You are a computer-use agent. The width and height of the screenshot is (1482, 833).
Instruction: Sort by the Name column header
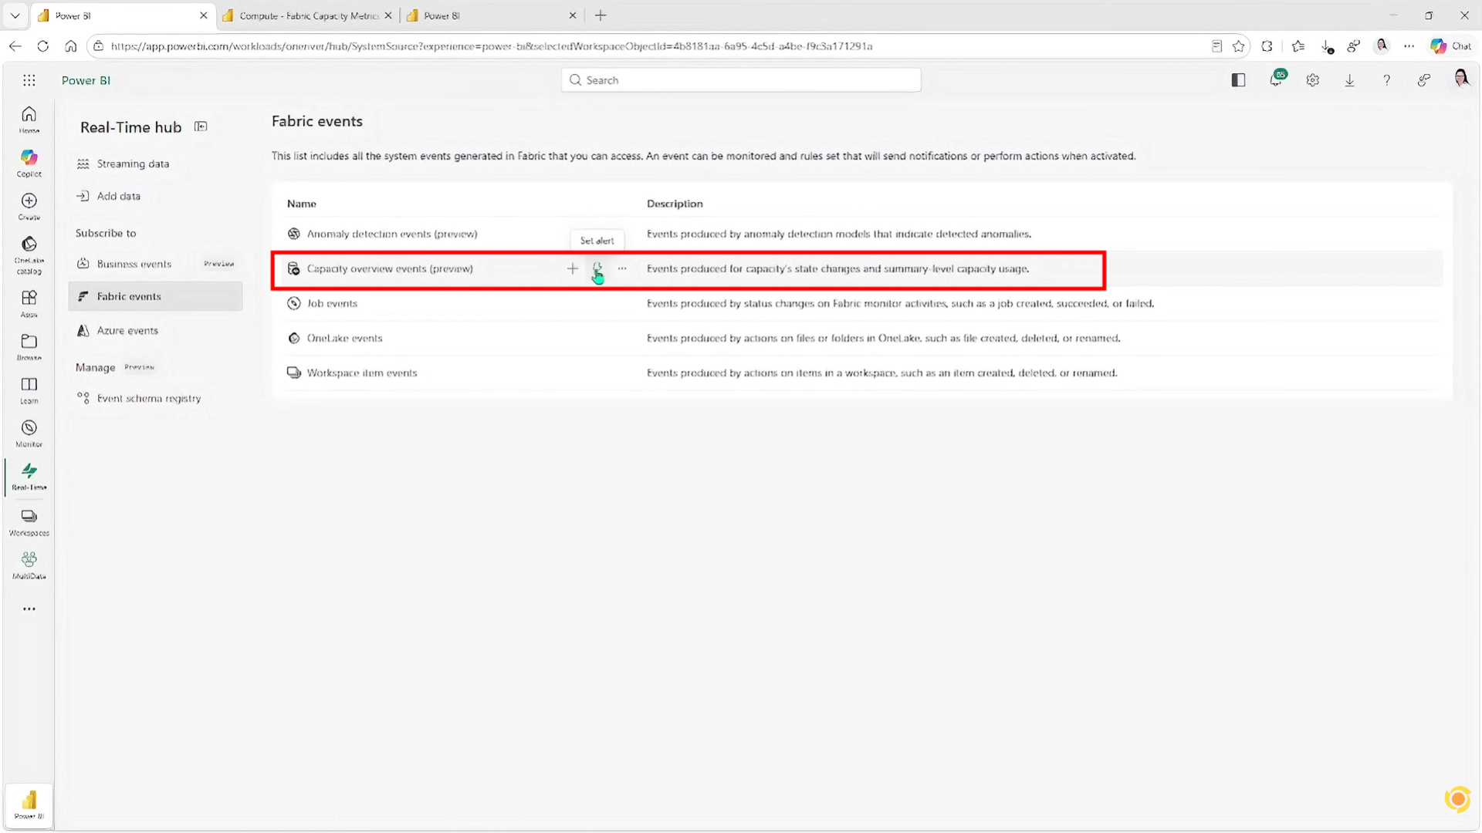tap(302, 204)
